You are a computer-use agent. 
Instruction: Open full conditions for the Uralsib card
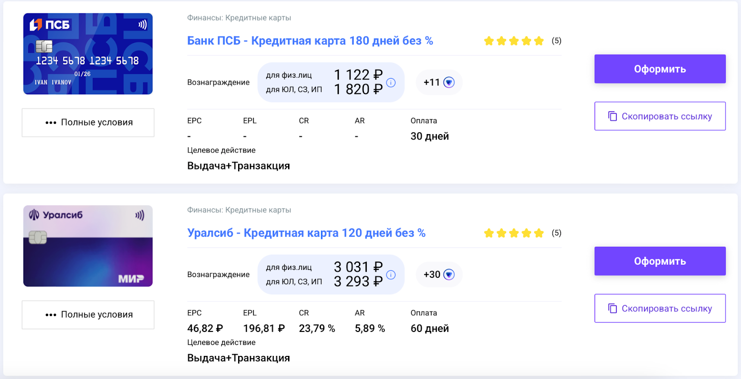[x=88, y=315]
